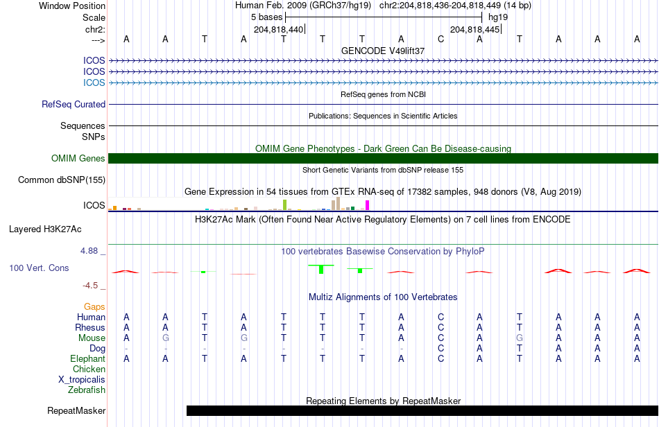Open the RefSeq Curated track label
659x427 pixels.
pyautogui.click(x=74, y=104)
